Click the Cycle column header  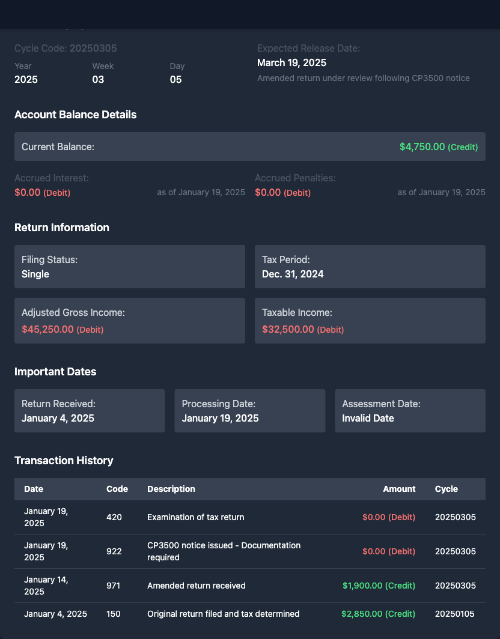click(x=446, y=489)
